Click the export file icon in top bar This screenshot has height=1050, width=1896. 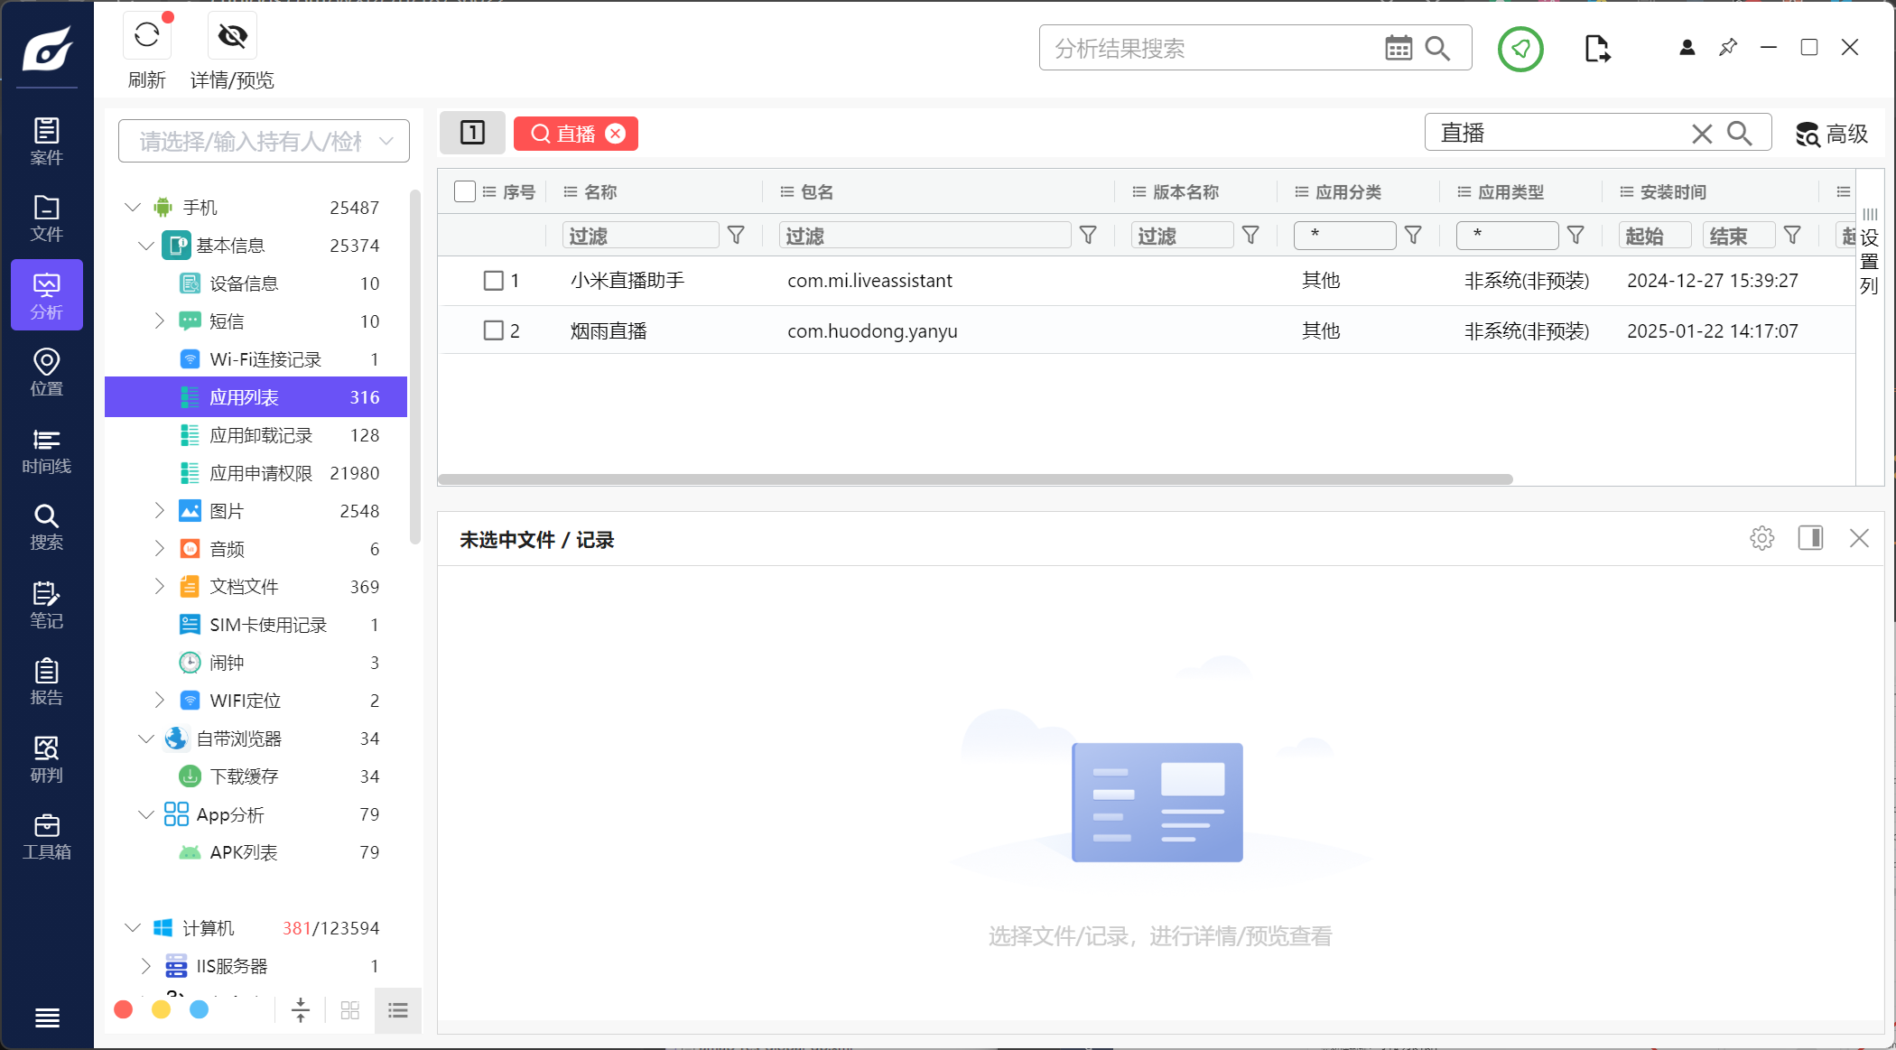(x=1596, y=49)
